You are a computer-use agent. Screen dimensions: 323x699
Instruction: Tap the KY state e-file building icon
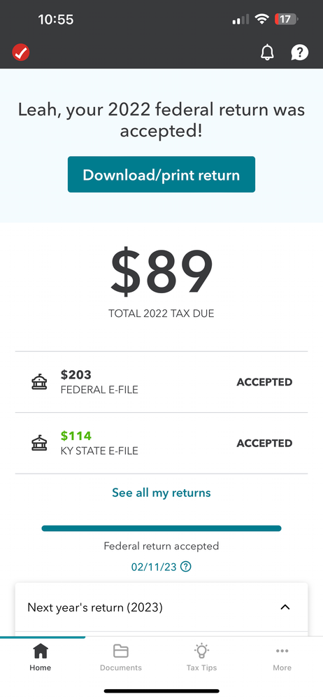click(39, 443)
